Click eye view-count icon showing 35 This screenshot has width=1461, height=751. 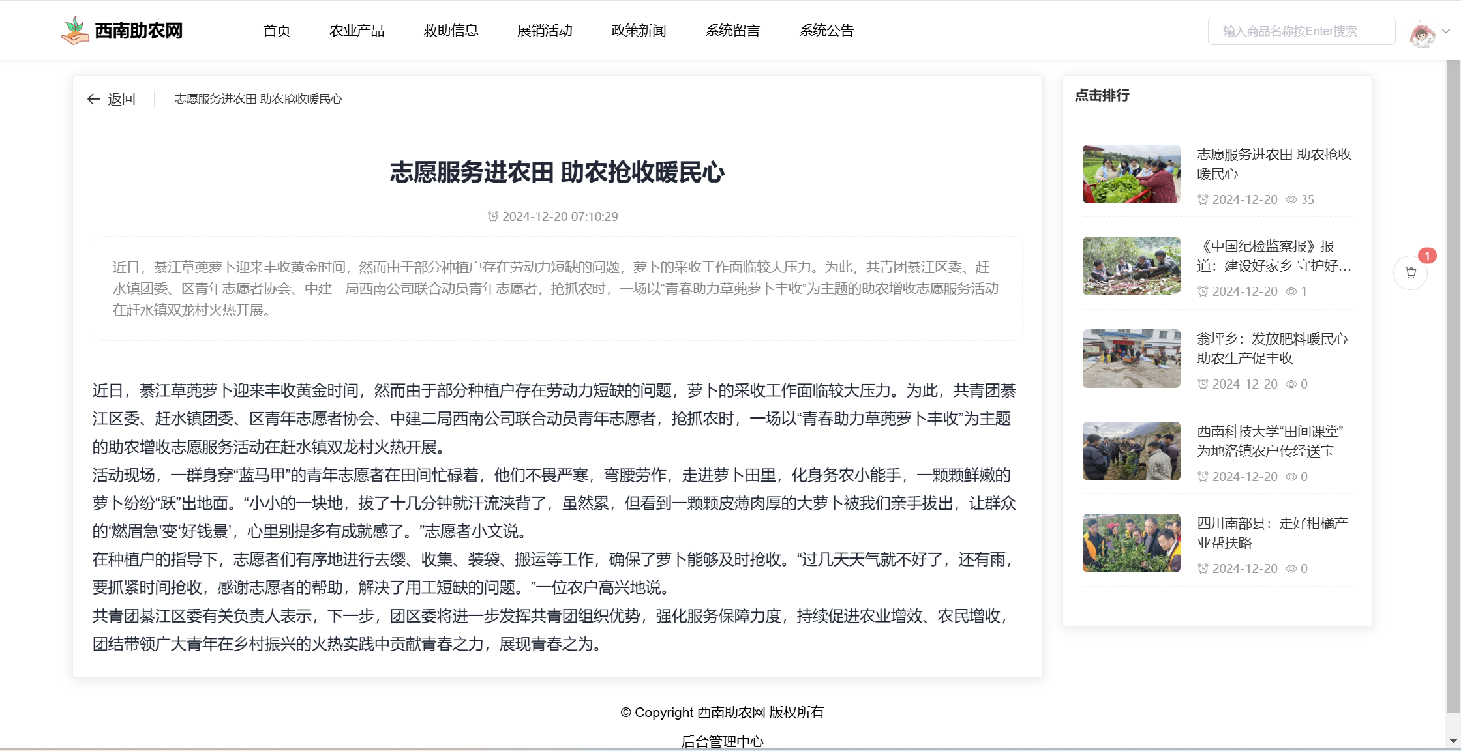coord(1291,200)
